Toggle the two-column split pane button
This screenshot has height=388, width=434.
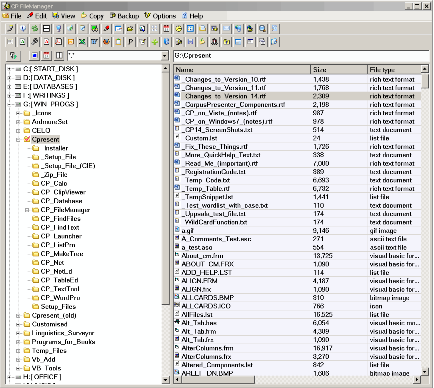point(59,56)
